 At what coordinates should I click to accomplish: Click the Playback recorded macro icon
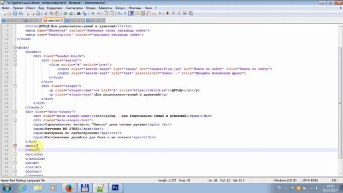pos(179,13)
